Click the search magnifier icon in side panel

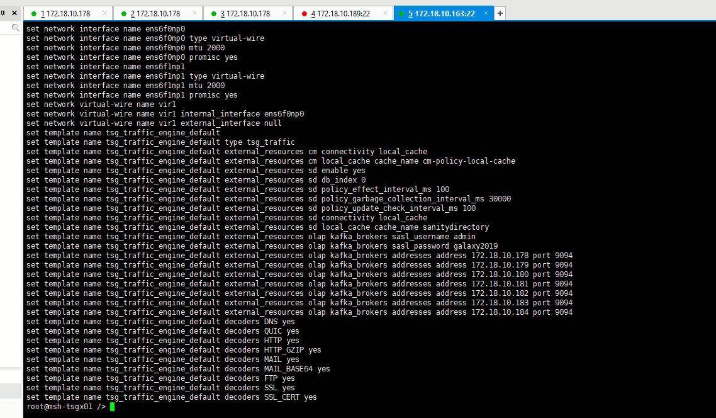pos(16,28)
